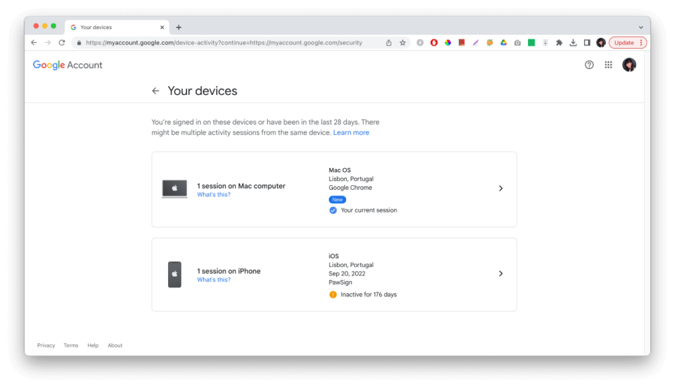Click inside the browser address bar
This screenshot has width=675, height=388.
coord(231,42)
